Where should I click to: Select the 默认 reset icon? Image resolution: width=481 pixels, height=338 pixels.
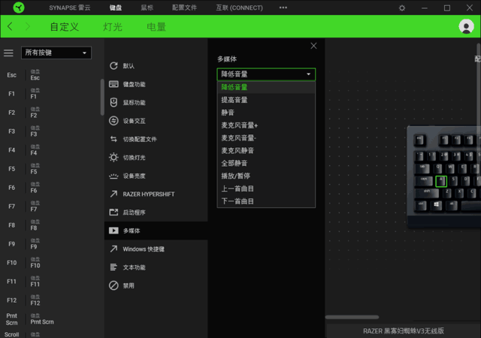coord(113,65)
